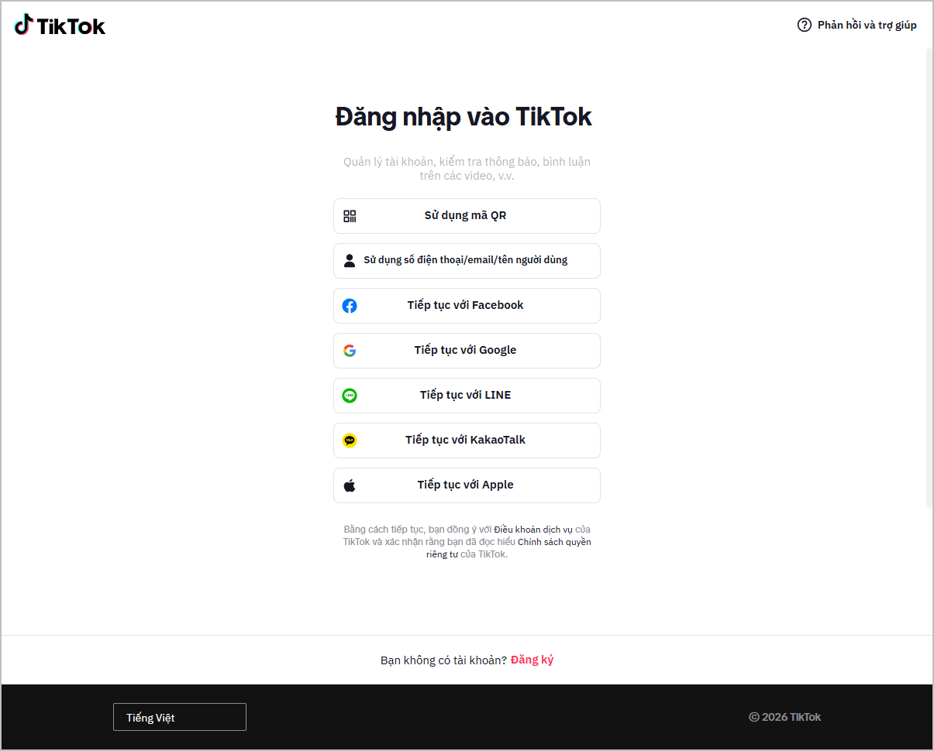Open the Đăng ký sign-up link
934x751 pixels.
tap(532, 660)
